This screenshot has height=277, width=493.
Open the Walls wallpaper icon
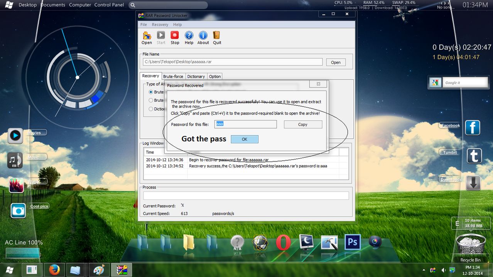pos(17,185)
